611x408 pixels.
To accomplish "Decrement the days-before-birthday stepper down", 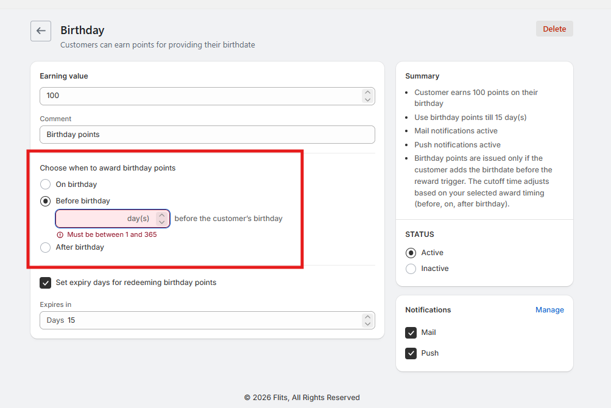I will click(161, 222).
